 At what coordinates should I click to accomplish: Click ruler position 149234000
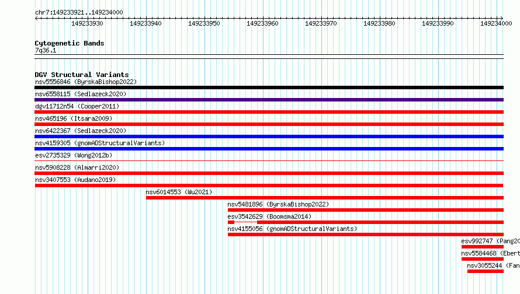pos(496,23)
